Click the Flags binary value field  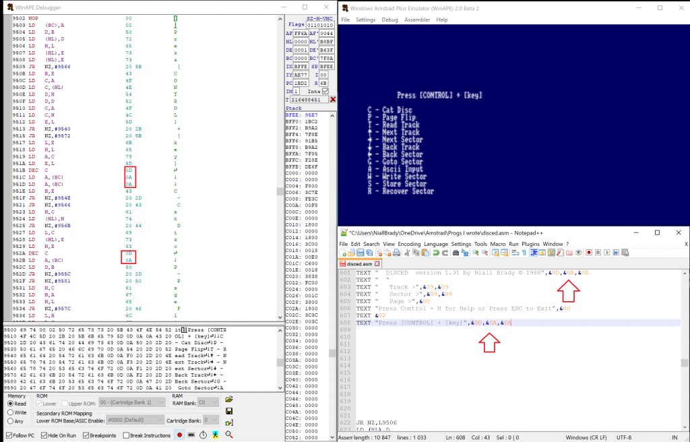tap(320, 25)
